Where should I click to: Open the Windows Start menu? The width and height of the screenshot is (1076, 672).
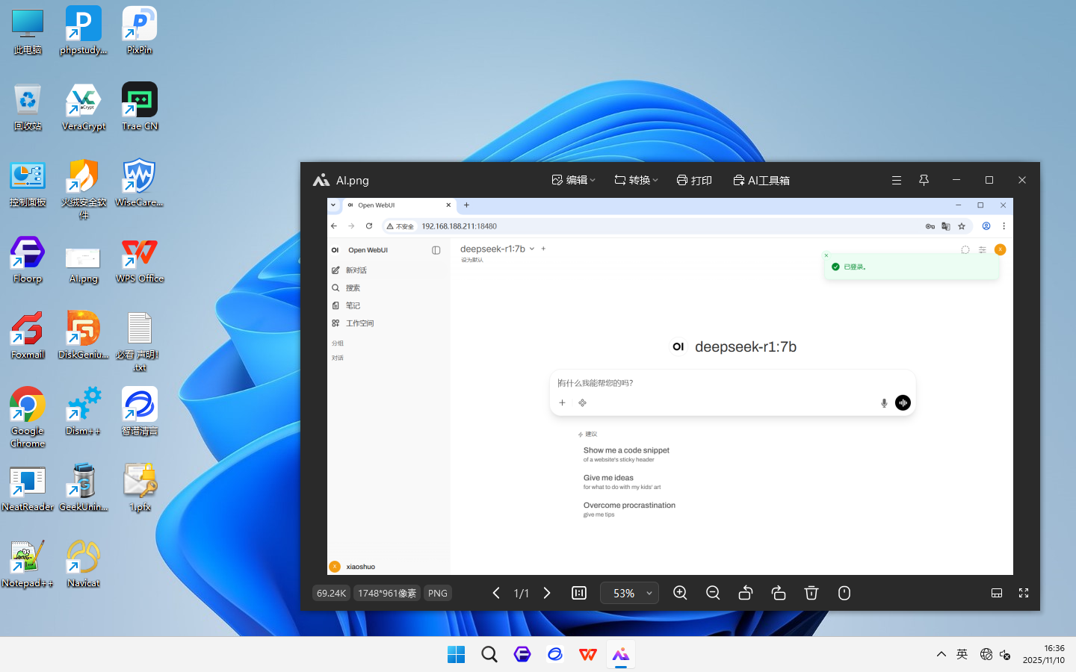(456, 655)
